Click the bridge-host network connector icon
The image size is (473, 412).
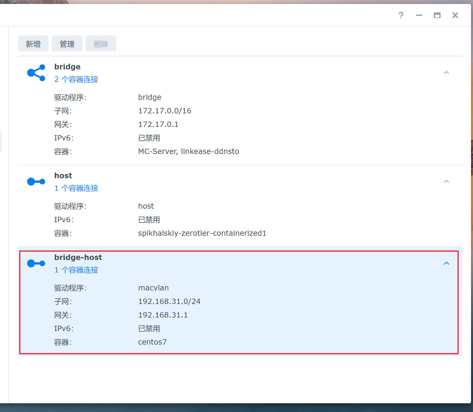click(36, 263)
